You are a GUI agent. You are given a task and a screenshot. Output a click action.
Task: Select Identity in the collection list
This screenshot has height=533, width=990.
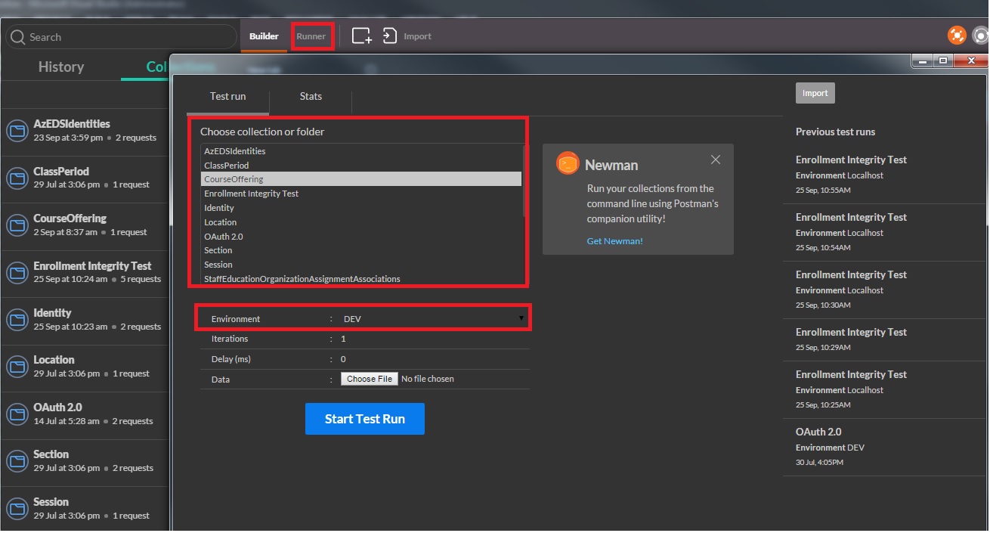coord(361,208)
